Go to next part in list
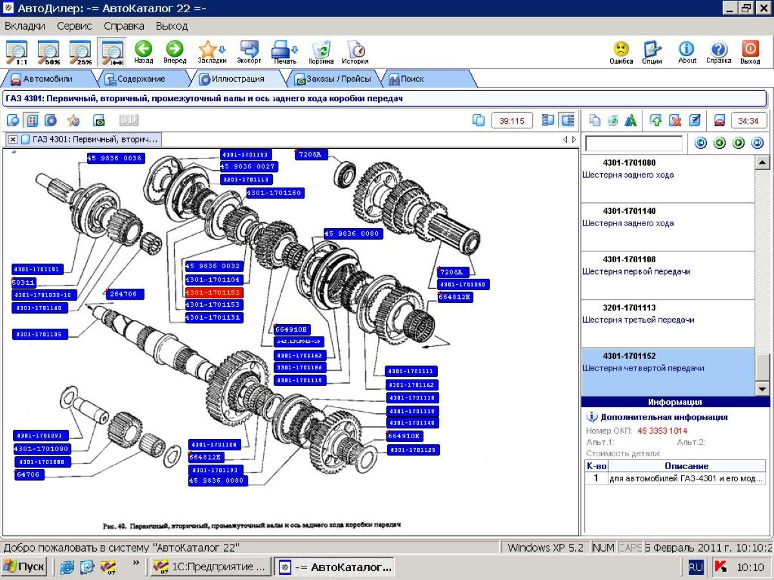Screen dimensions: 774x580 click(739, 143)
